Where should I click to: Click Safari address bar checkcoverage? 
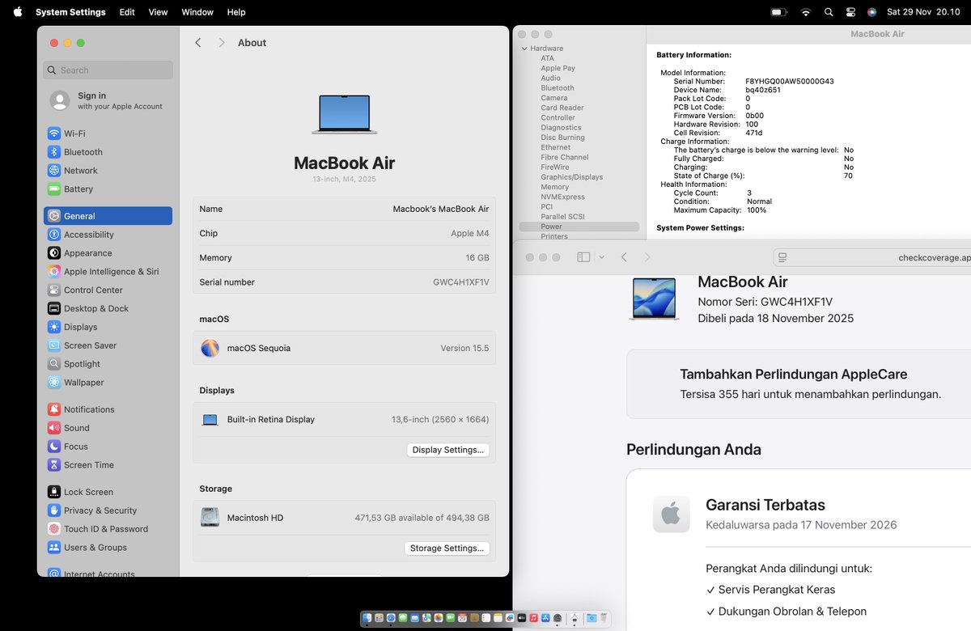point(872,257)
